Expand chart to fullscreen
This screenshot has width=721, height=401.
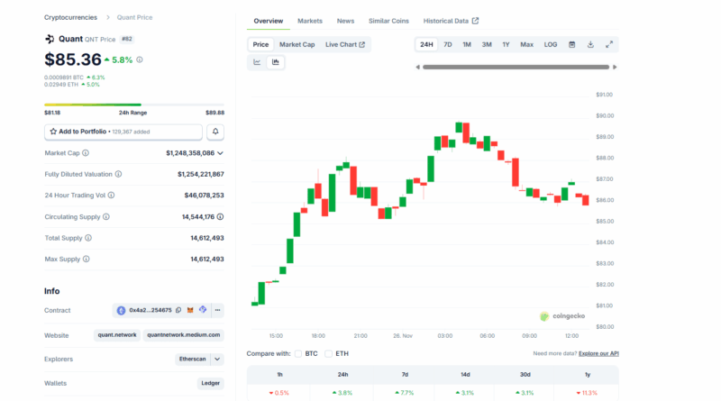coord(609,44)
